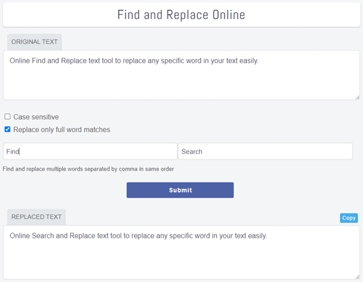Click the Submit button

180,190
